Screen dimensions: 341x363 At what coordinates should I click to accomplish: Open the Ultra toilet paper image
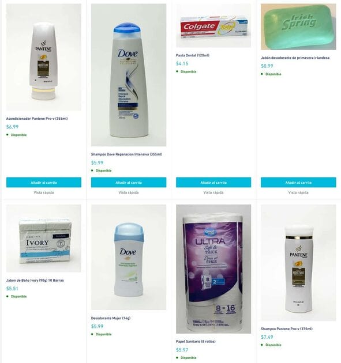point(213,269)
